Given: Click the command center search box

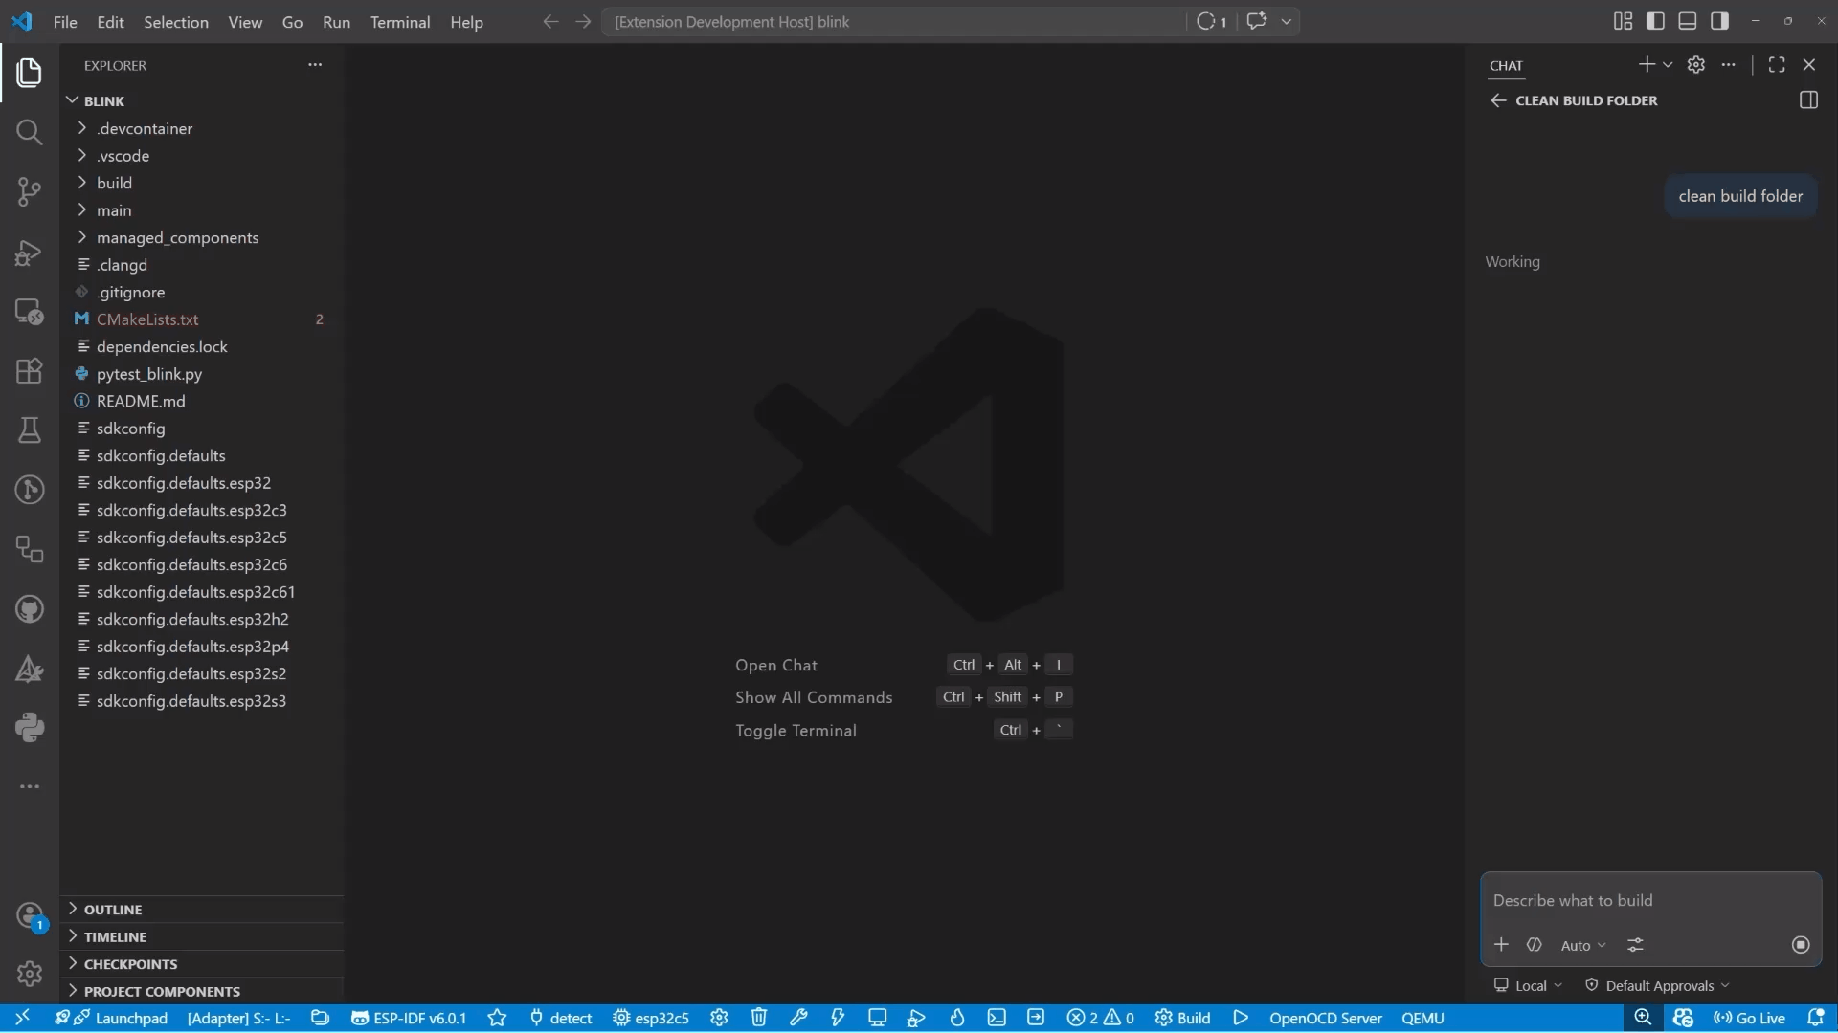Looking at the screenshot, I should (x=894, y=22).
